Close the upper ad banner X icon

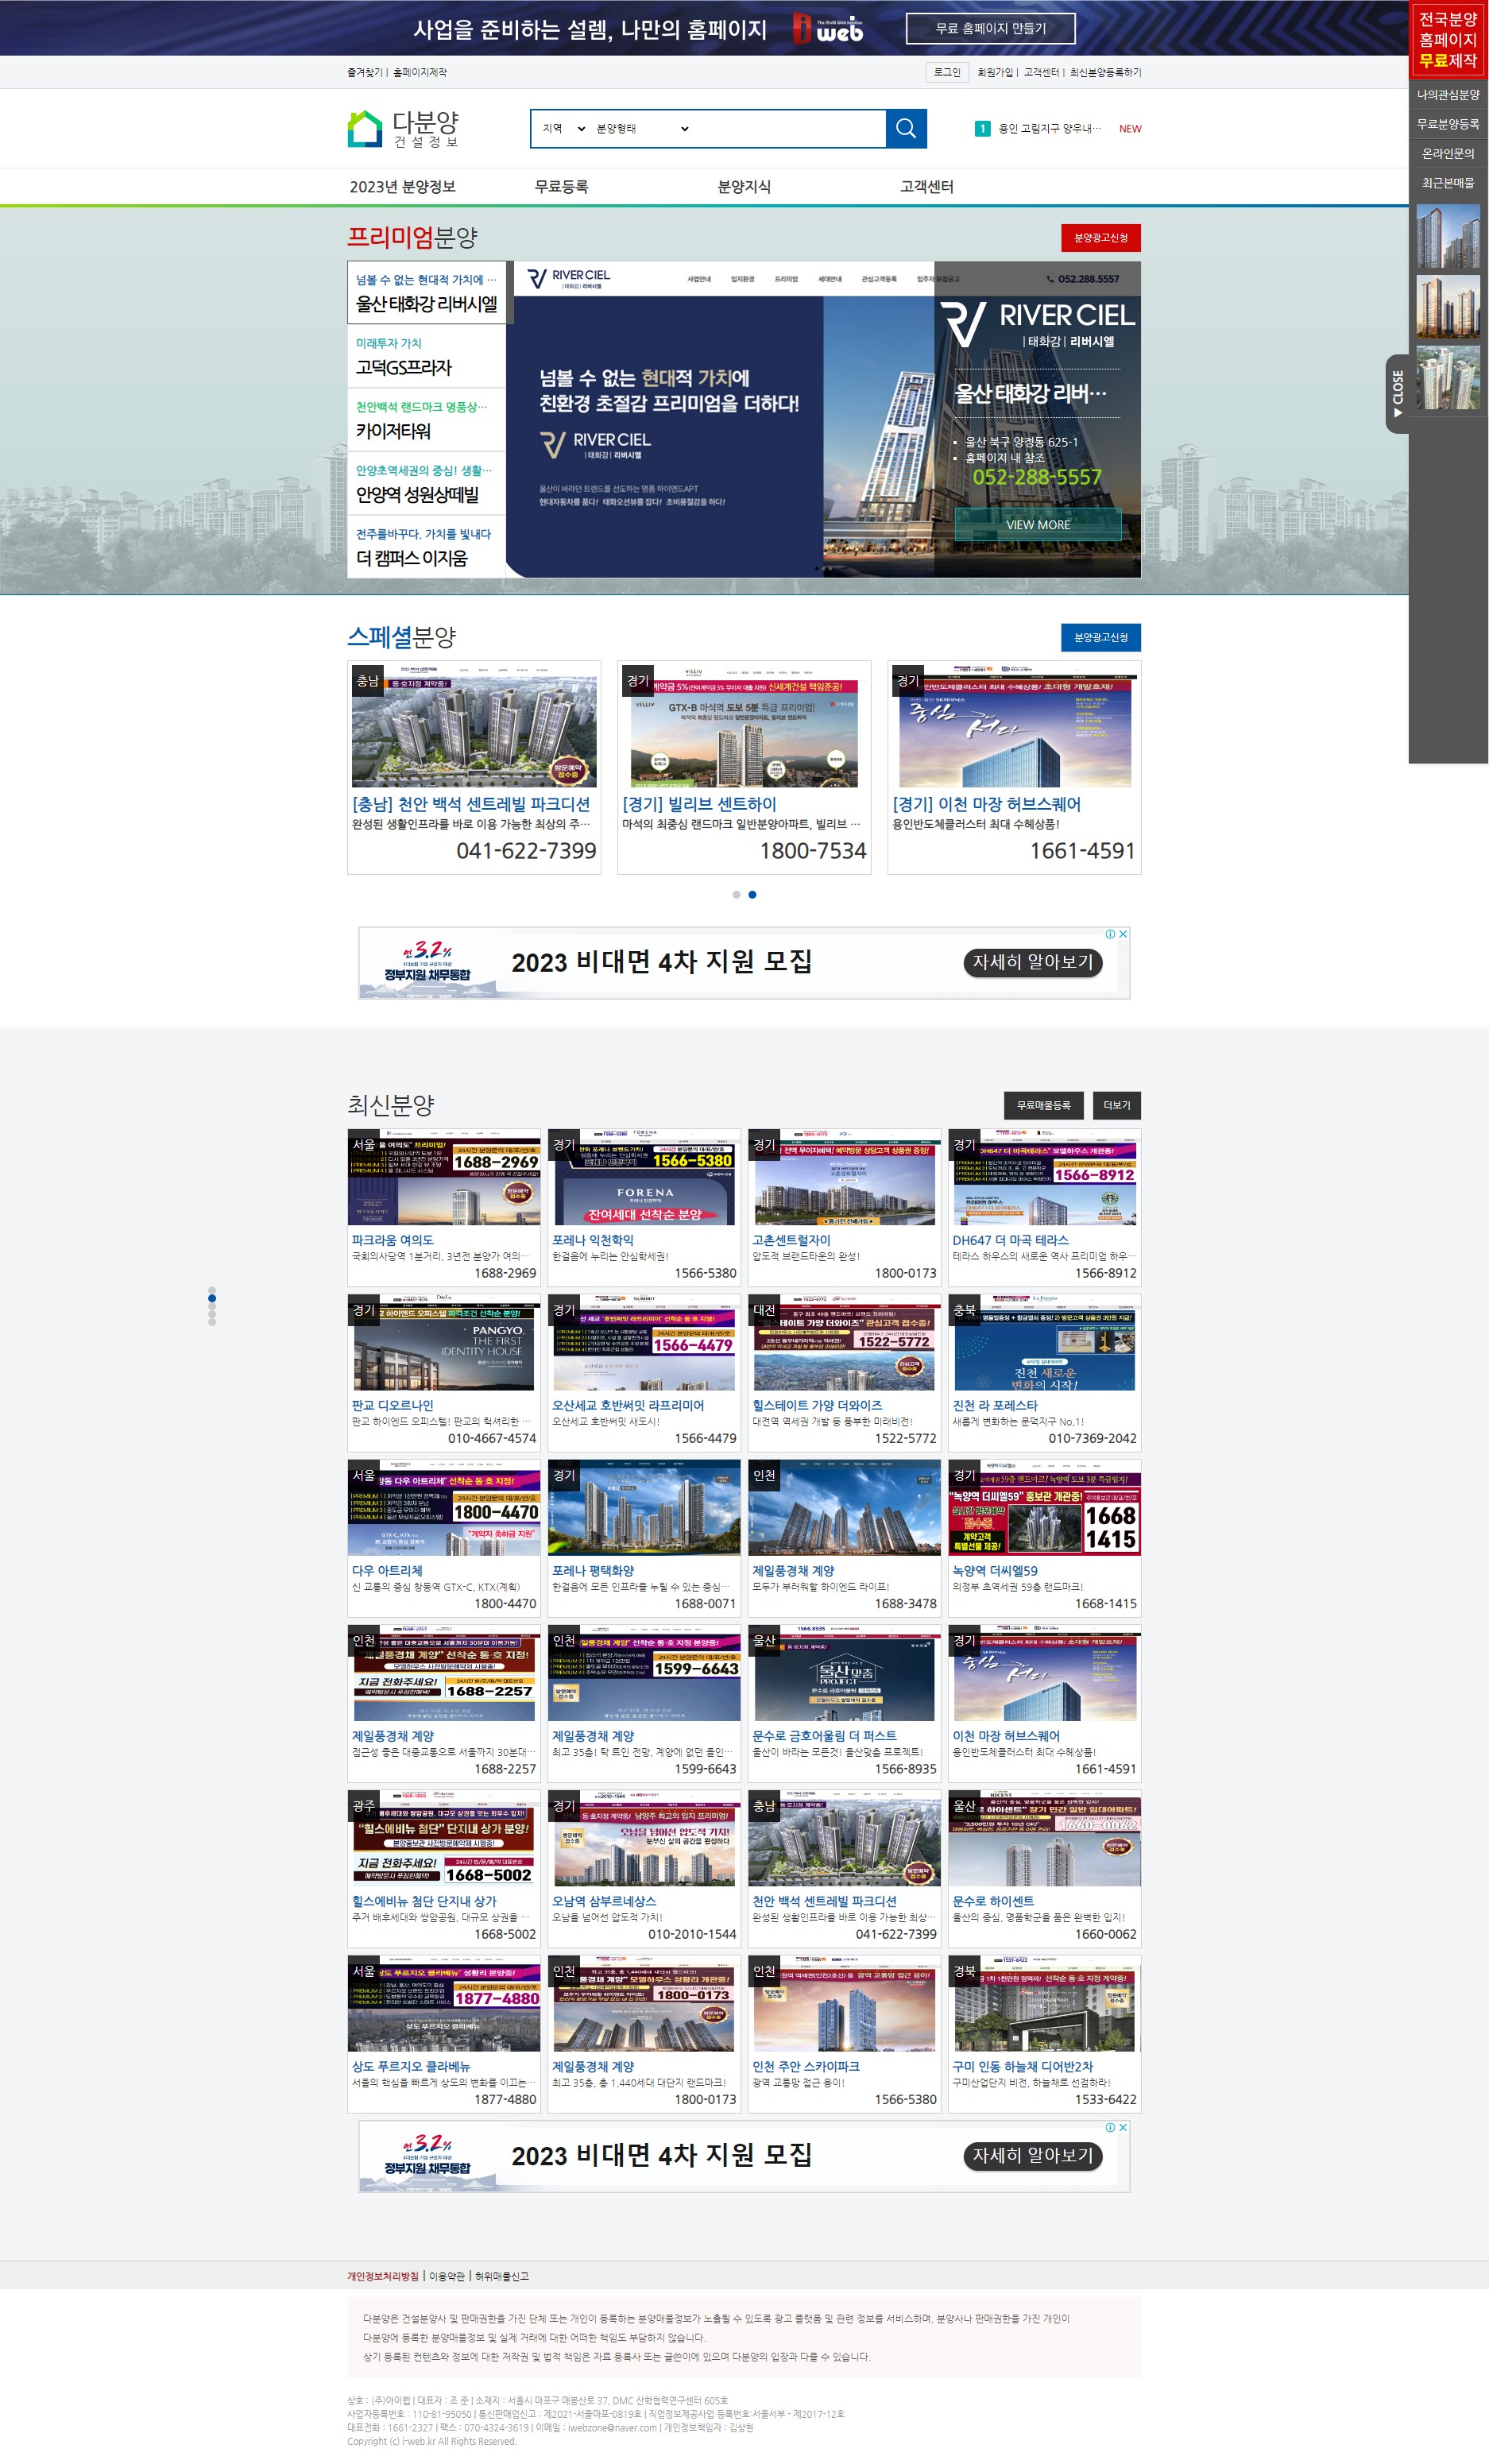(1123, 934)
